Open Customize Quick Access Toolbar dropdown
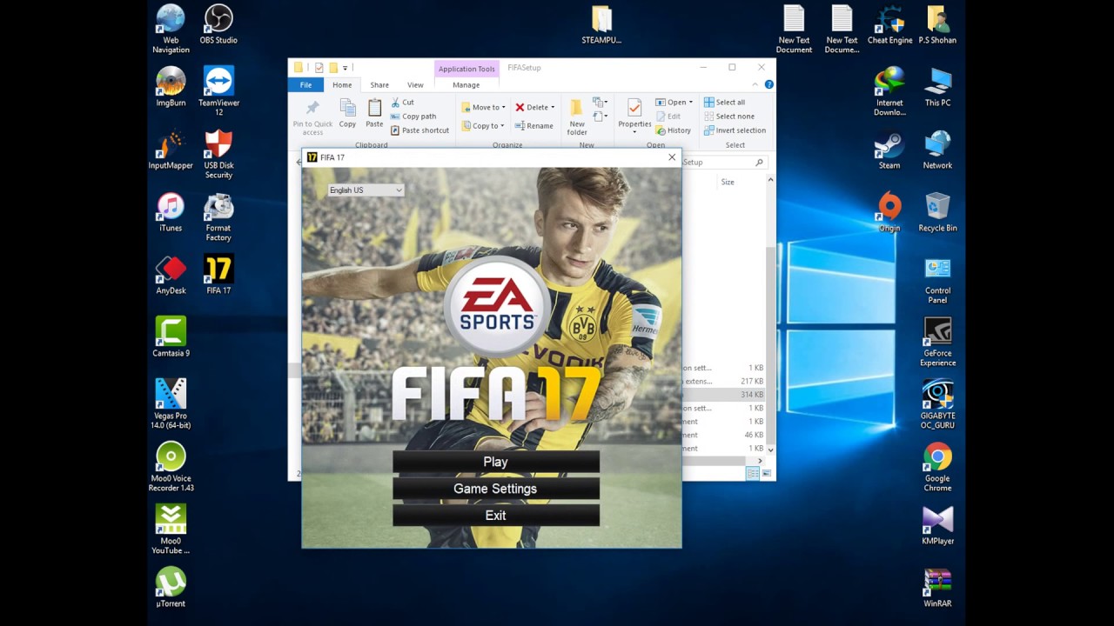 (x=346, y=68)
